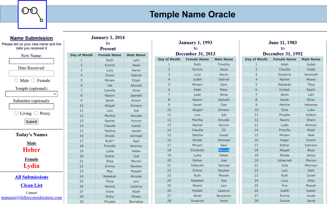Focus the New Name input field
The image size is (327, 204).
point(32,61)
